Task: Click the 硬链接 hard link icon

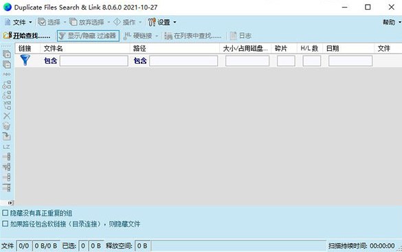Action: coord(127,36)
